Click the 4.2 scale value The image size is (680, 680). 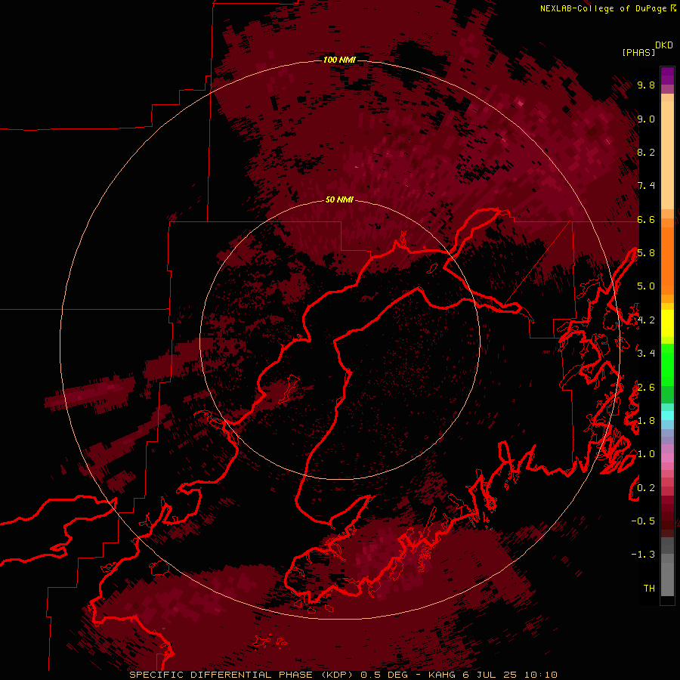pyautogui.click(x=646, y=320)
